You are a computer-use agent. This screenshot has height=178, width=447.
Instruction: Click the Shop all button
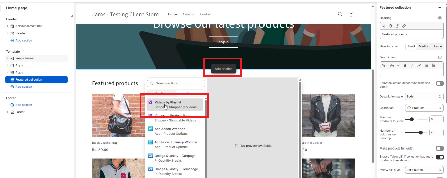223,42
